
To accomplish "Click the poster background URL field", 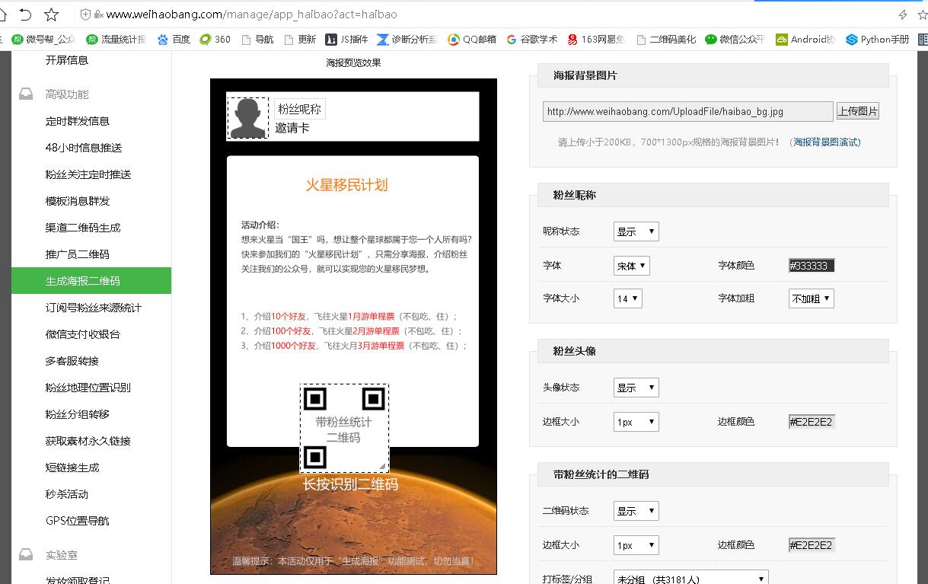I will pyautogui.click(x=687, y=111).
